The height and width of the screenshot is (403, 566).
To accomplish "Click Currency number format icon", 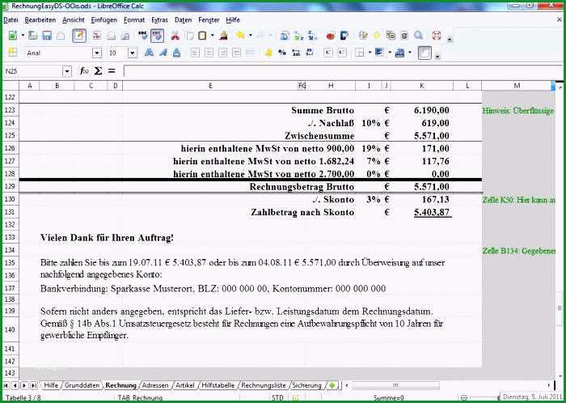I will pyautogui.click(x=268, y=53).
